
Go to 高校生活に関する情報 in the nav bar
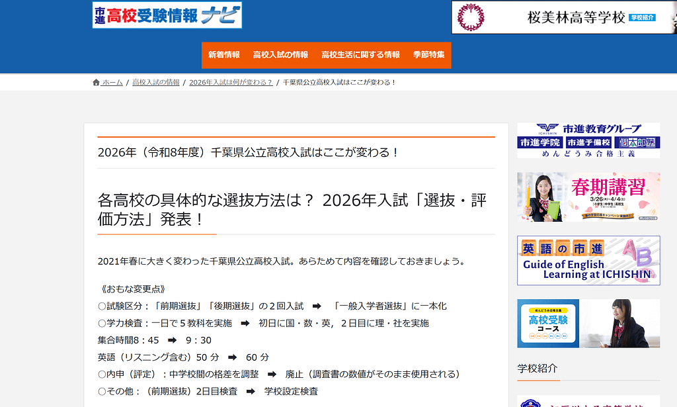360,55
